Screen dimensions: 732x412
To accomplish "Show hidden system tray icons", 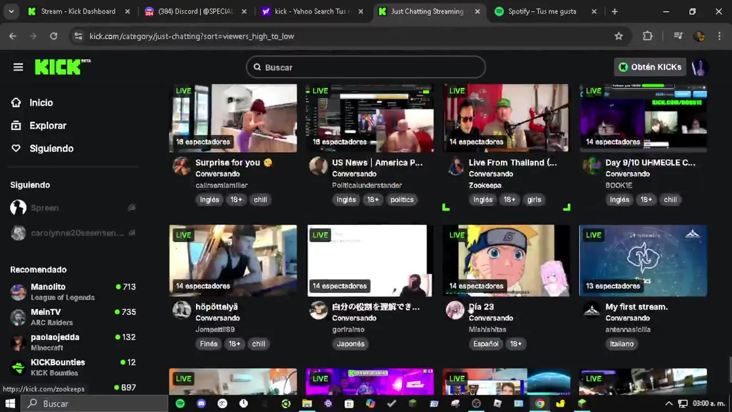I will click(x=667, y=403).
